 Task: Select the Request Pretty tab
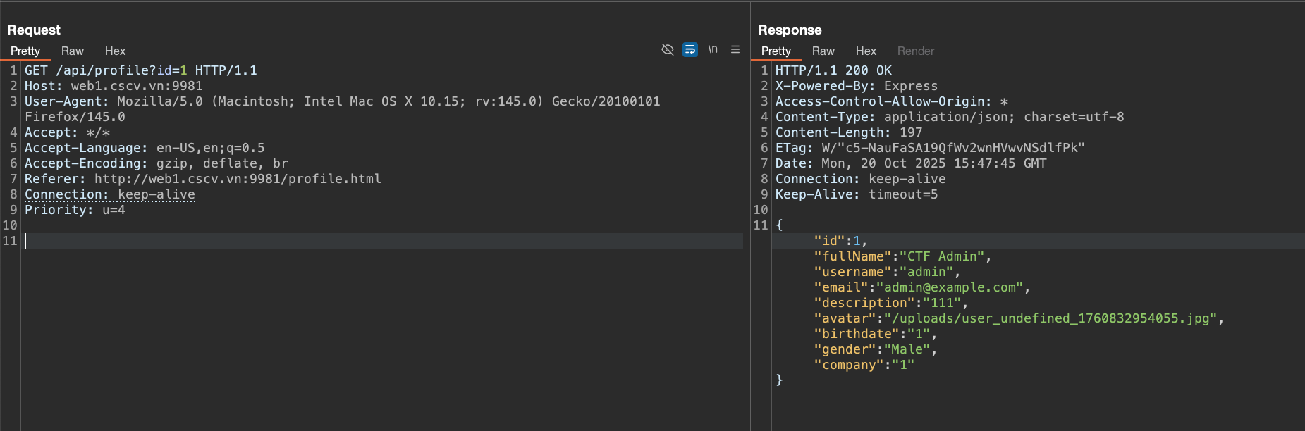click(x=25, y=51)
